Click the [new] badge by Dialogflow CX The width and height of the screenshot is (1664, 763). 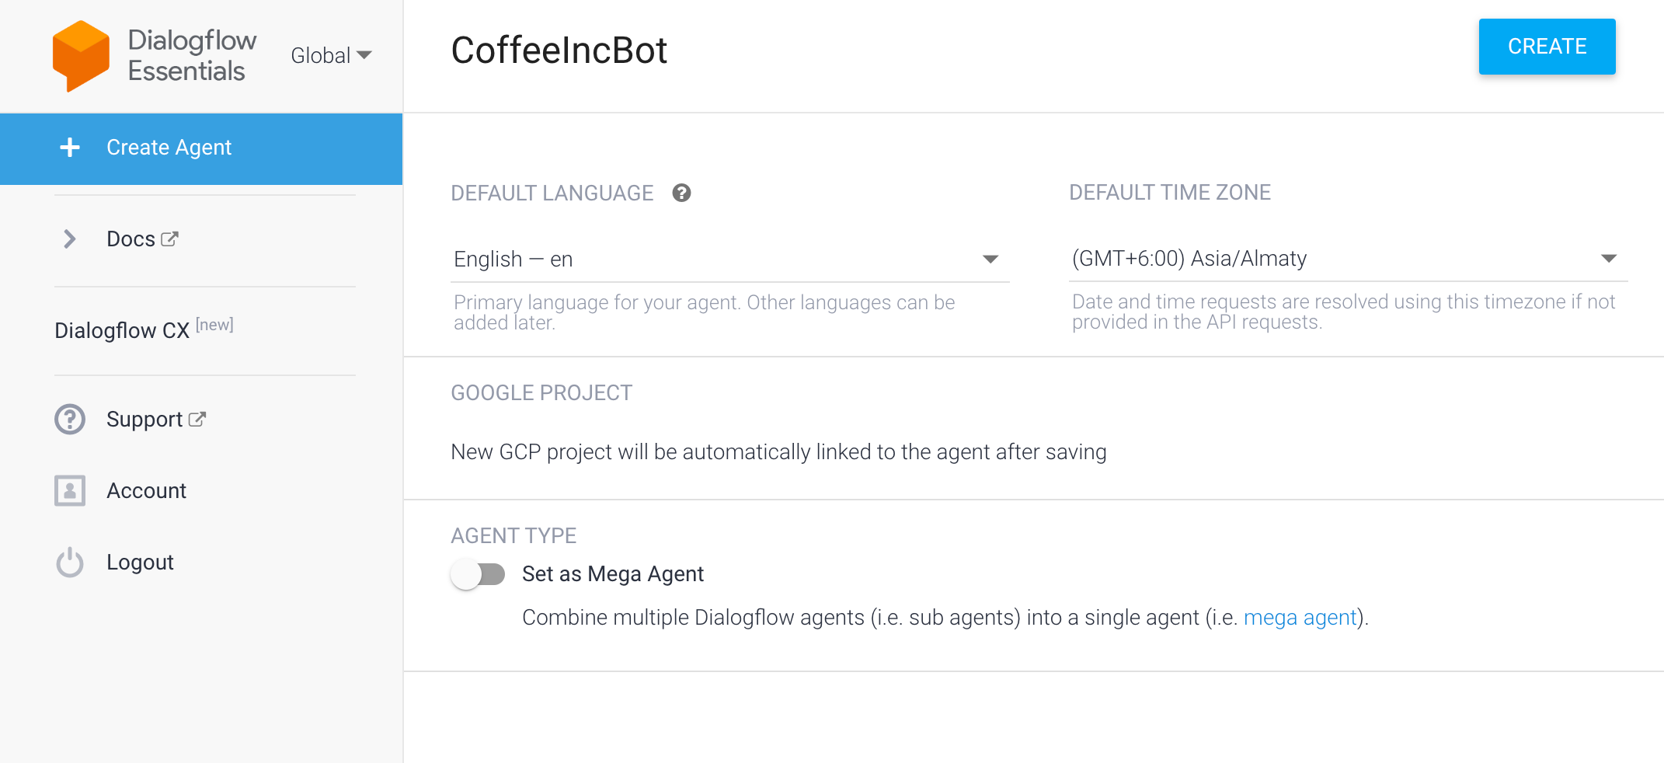click(214, 325)
